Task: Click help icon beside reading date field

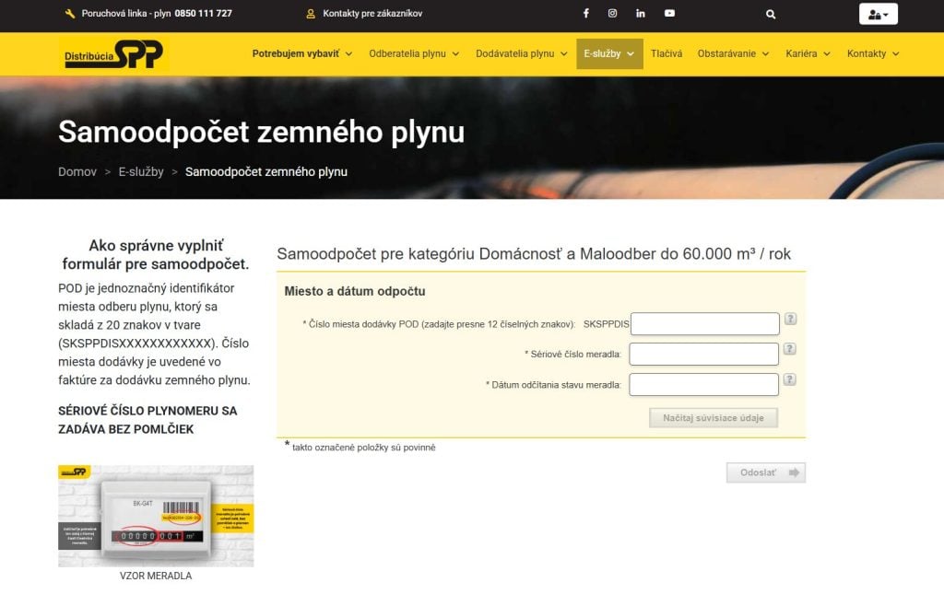Action: point(790,379)
